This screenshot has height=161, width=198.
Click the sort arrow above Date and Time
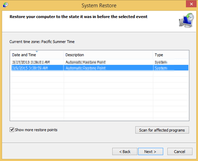coord(37,52)
